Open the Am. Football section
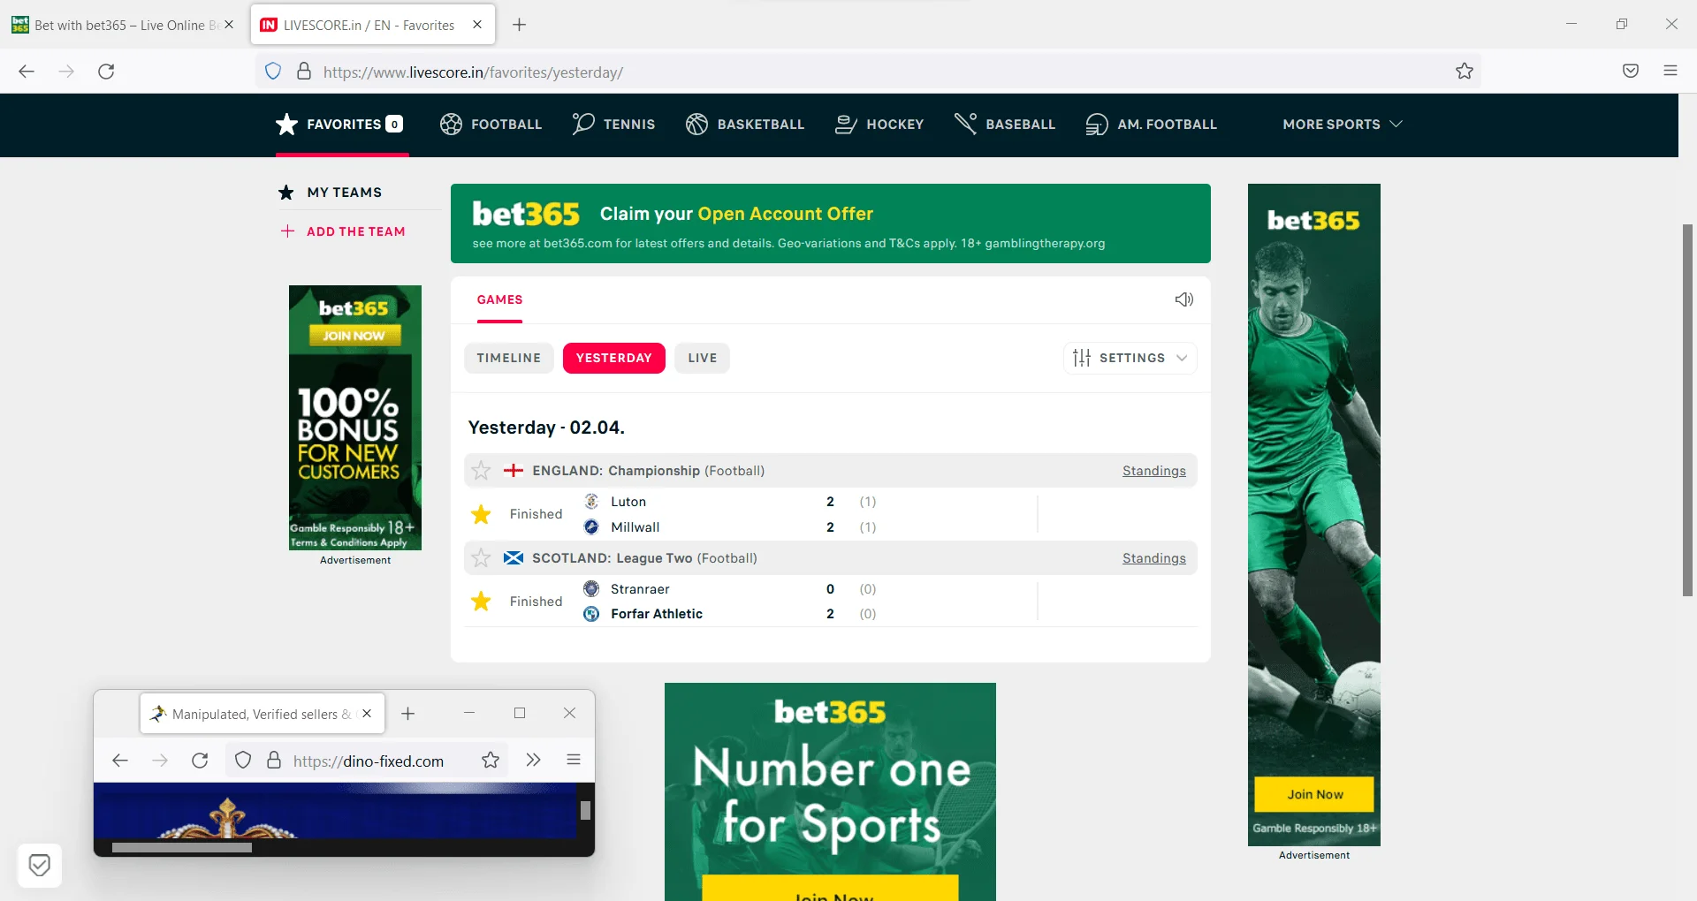 (1151, 125)
